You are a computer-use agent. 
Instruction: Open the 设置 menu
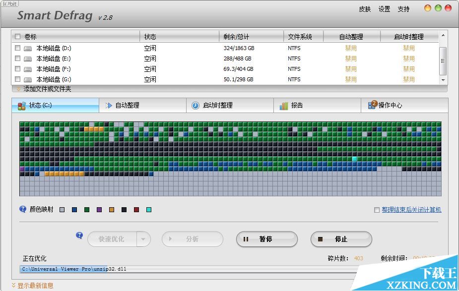pyautogui.click(x=384, y=9)
